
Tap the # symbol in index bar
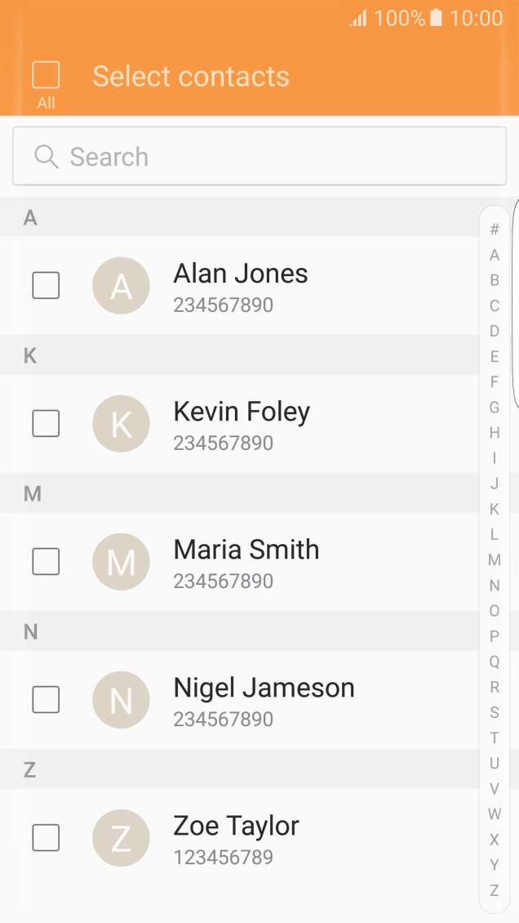tap(495, 230)
